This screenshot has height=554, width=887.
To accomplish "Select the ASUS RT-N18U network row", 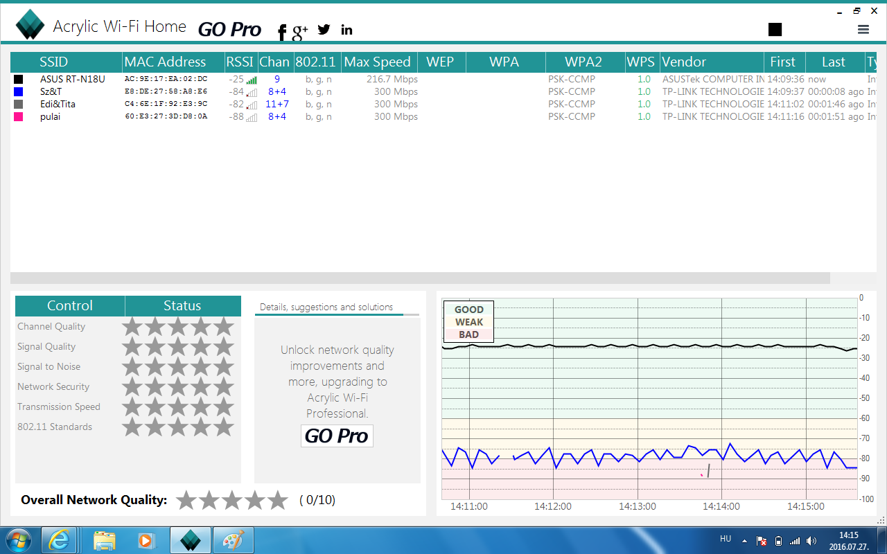I will [443, 80].
